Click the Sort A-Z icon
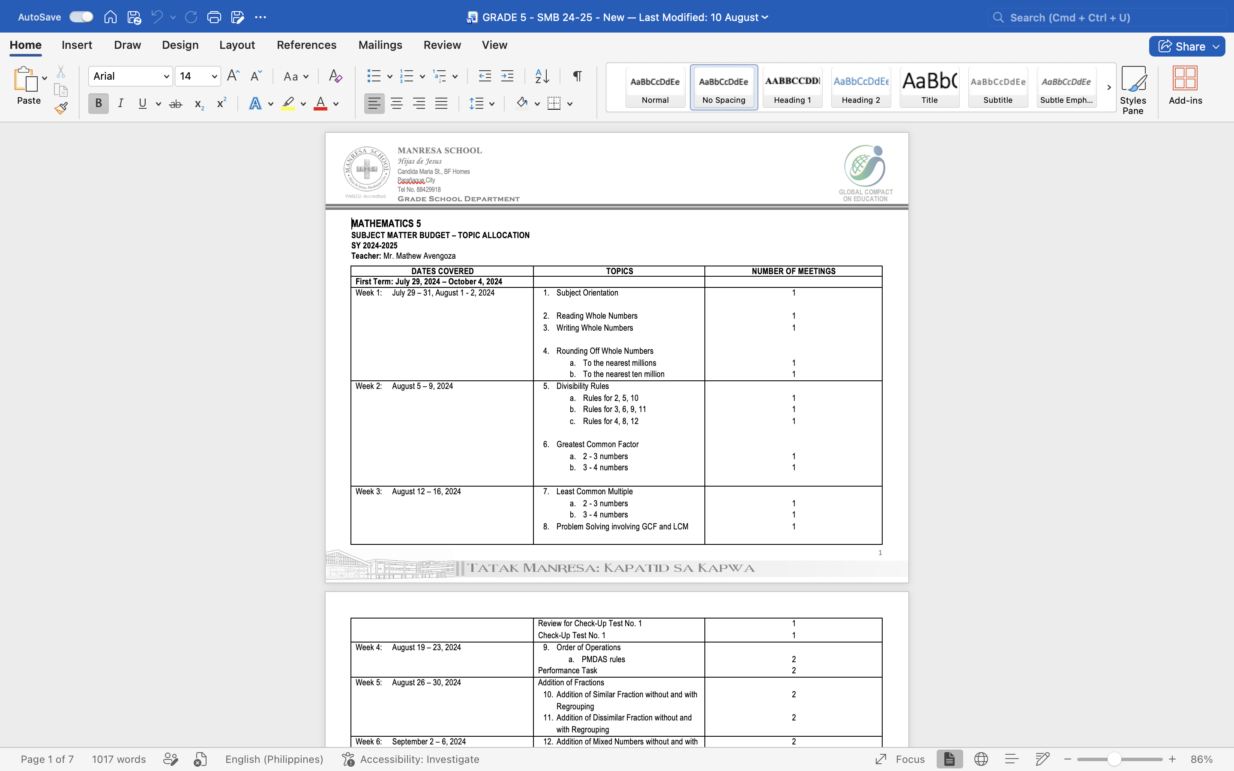1234x771 pixels. pyautogui.click(x=542, y=76)
